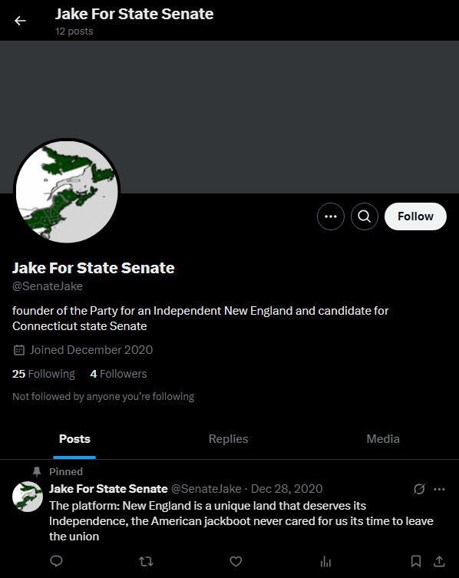This screenshot has width=459, height=578.
Task: Switch to the Media tab
Action: pos(383,438)
